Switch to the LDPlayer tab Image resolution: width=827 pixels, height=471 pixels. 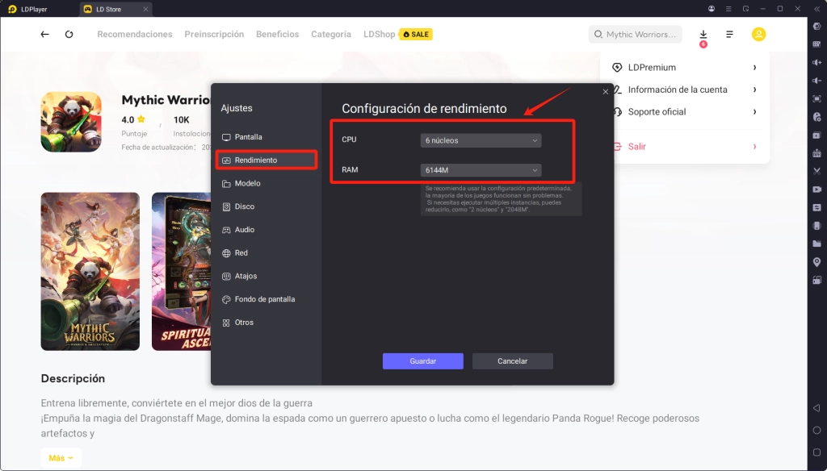click(x=34, y=9)
